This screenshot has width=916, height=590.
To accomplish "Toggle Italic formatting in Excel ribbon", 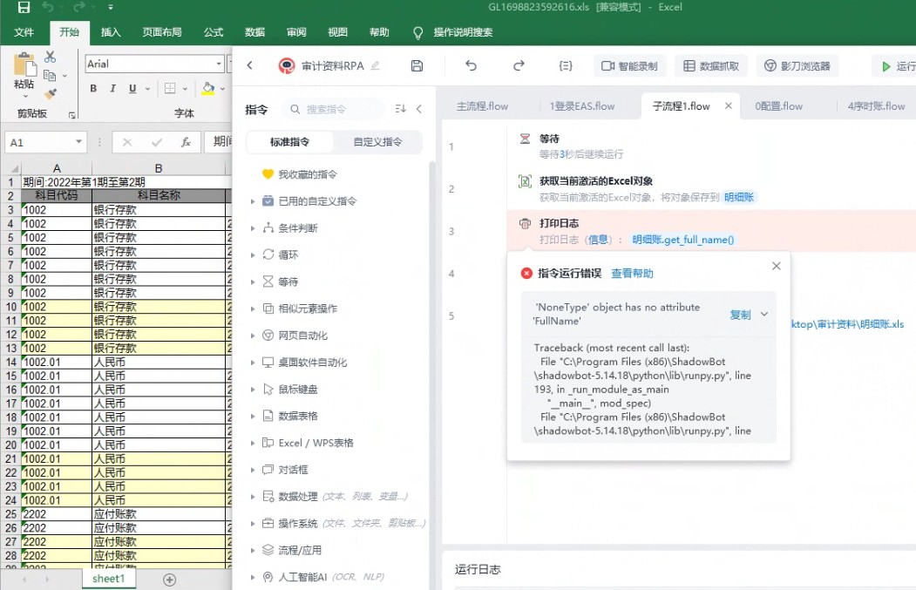I will click(x=112, y=88).
